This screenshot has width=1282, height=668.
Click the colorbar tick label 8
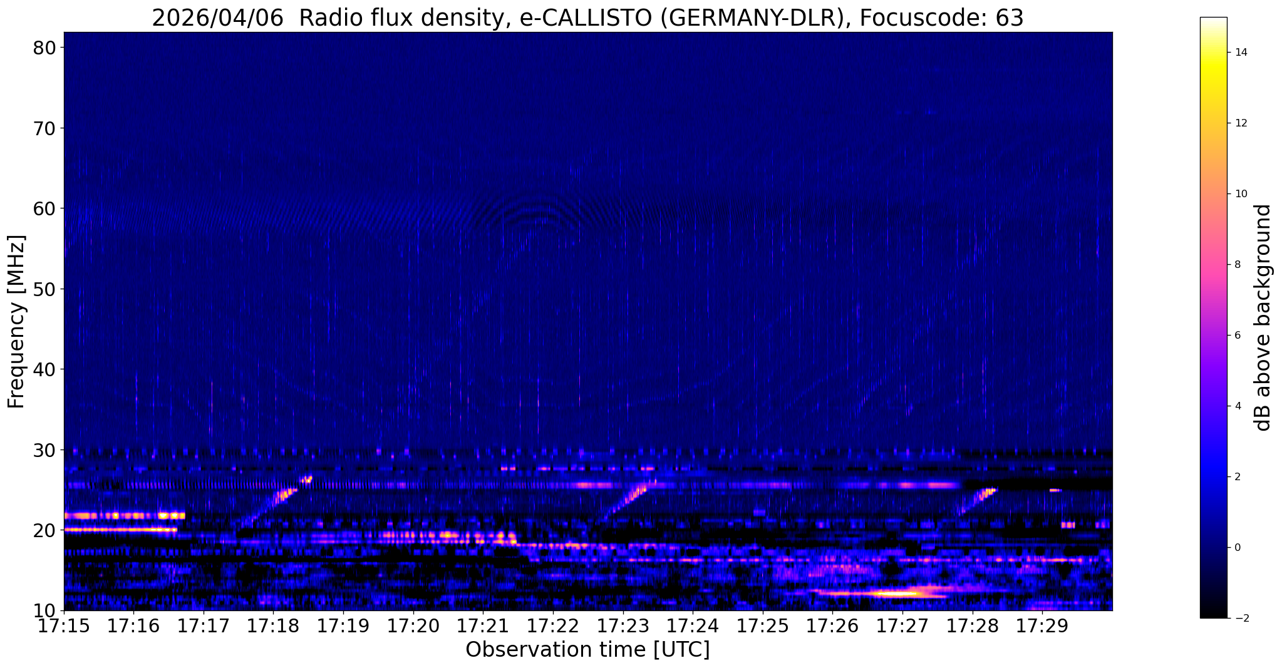(1237, 265)
